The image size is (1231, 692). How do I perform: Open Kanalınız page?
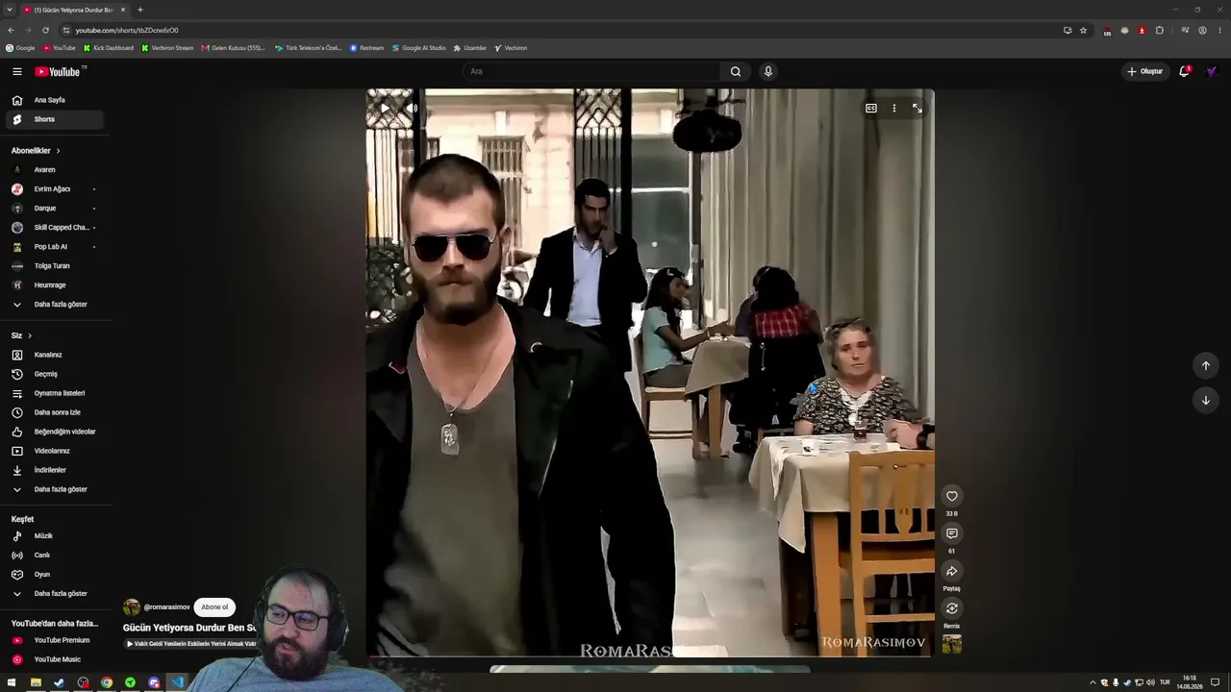tap(54, 355)
